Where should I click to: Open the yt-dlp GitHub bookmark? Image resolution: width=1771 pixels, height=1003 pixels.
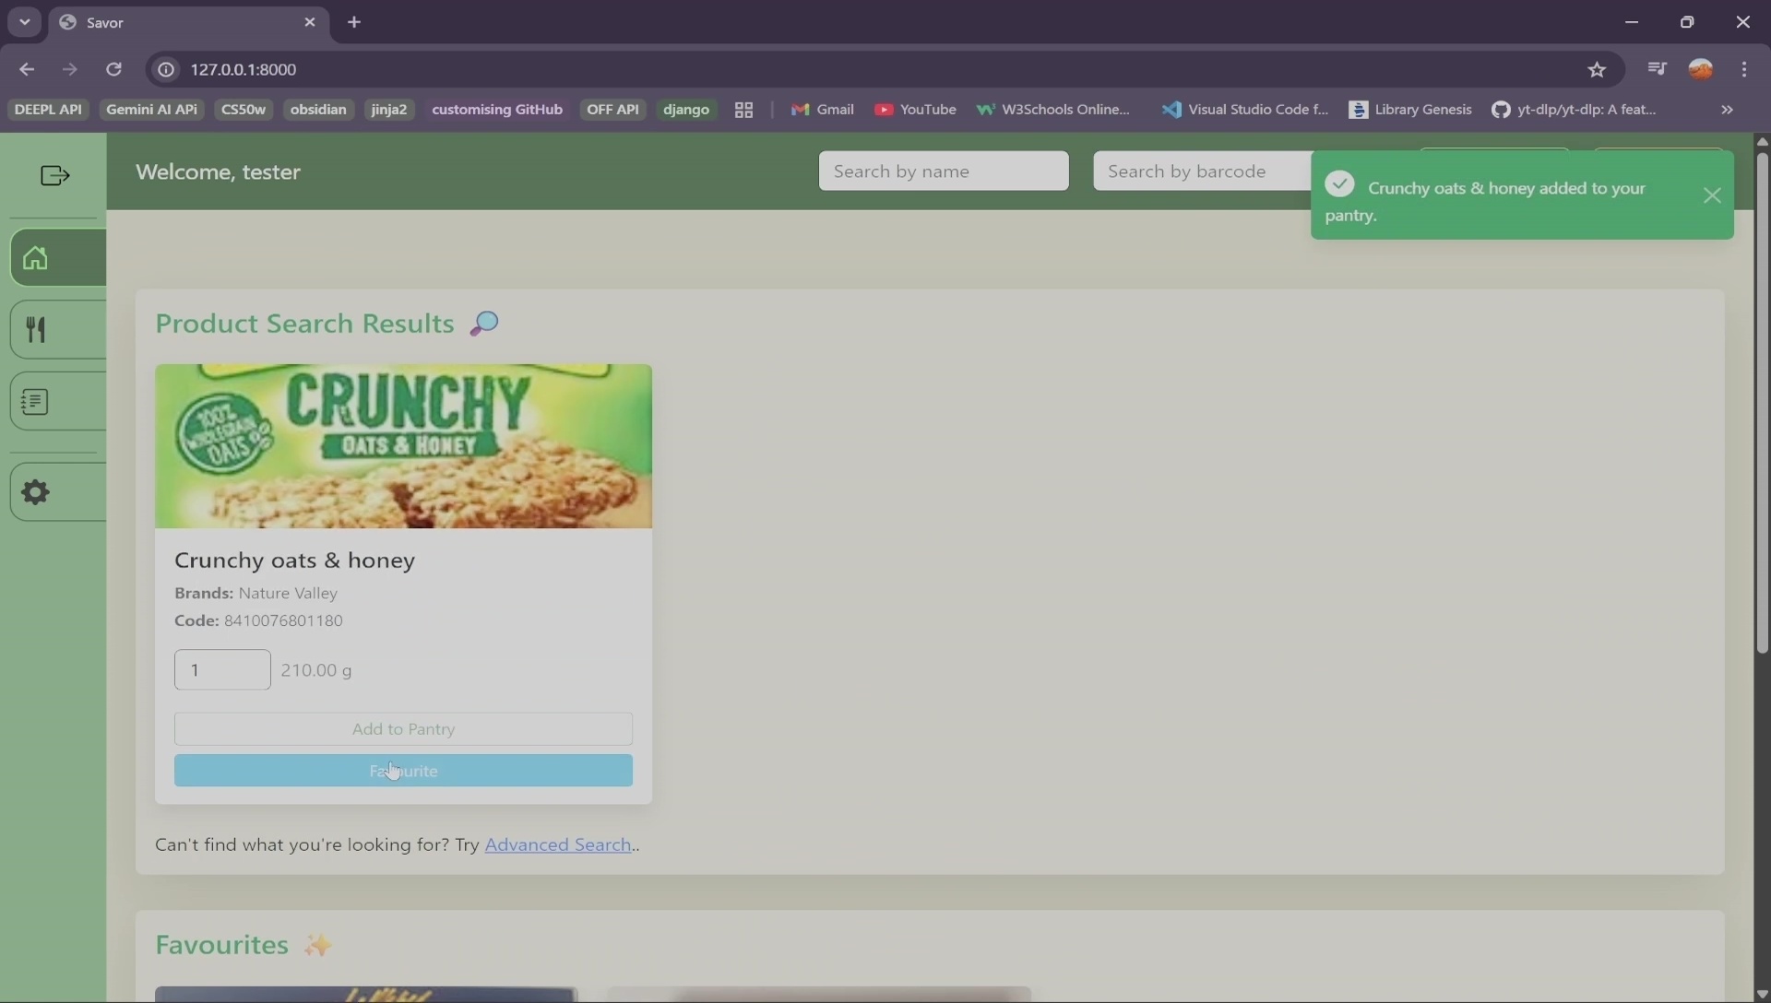coord(1575,109)
